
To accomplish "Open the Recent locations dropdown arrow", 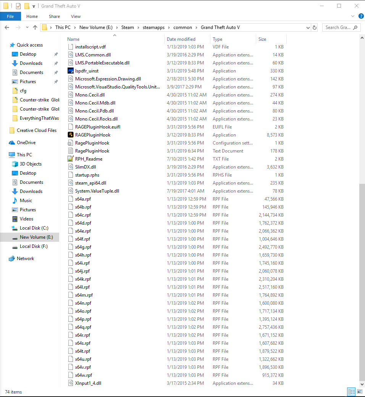I will 27,27.
